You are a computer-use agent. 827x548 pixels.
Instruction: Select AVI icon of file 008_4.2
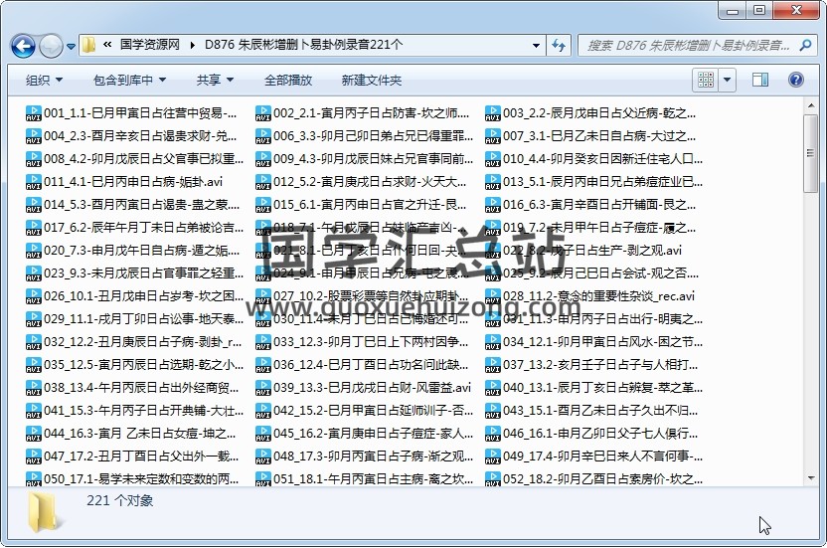pyautogui.click(x=33, y=159)
